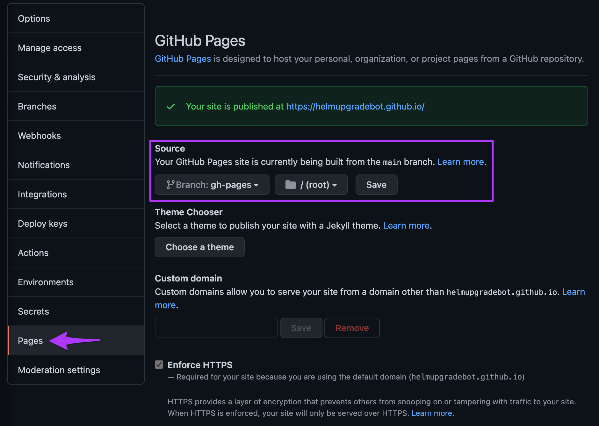Screen dimensions: 599x426
Task: Open the Webhooks settings
Action: coord(76,136)
